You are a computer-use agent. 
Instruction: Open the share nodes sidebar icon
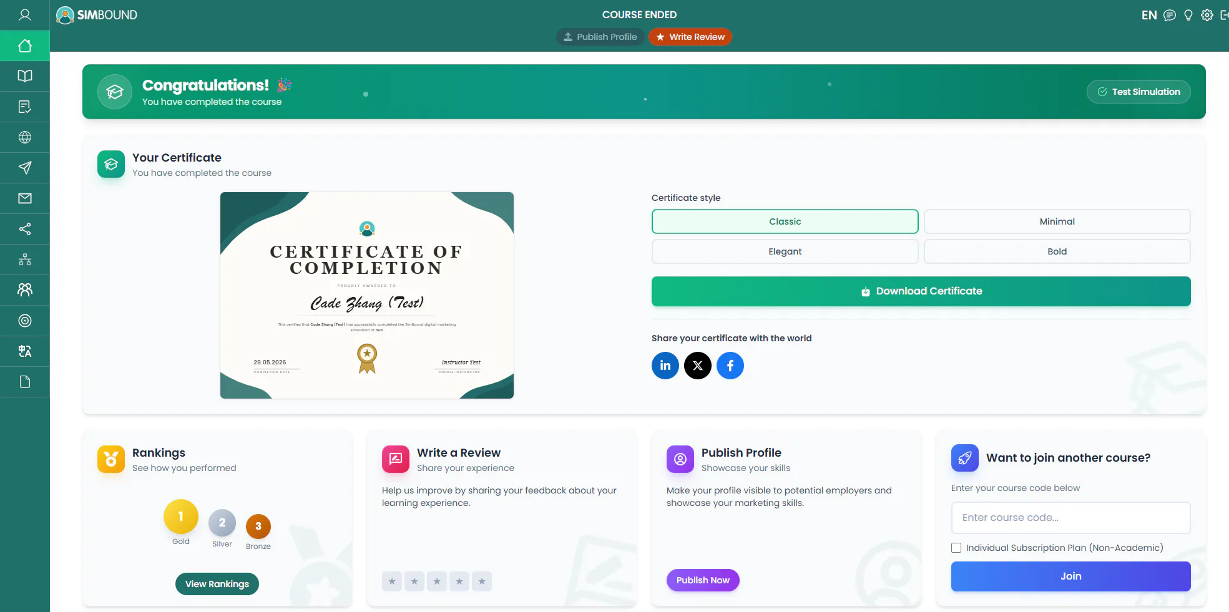coord(25,229)
